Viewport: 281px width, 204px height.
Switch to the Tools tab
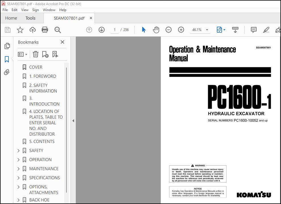30,18
